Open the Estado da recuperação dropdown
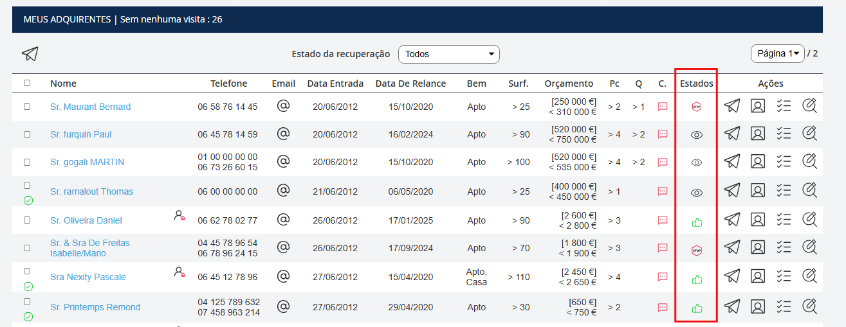This screenshot has height=327, width=846. coord(448,54)
